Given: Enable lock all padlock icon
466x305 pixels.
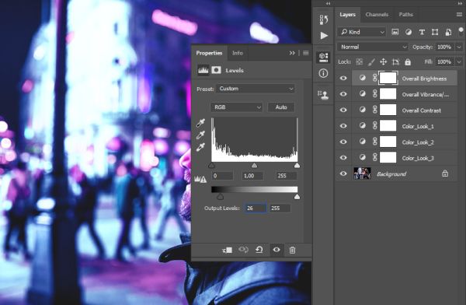Looking at the screenshot, I should click(408, 62).
